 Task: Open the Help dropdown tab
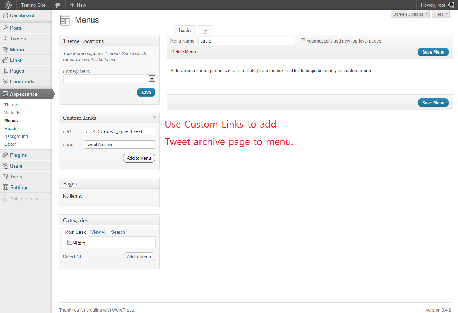pyautogui.click(x=440, y=14)
